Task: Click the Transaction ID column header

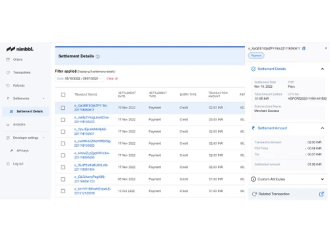Action: pyautogui.click(x=86, y=95)
